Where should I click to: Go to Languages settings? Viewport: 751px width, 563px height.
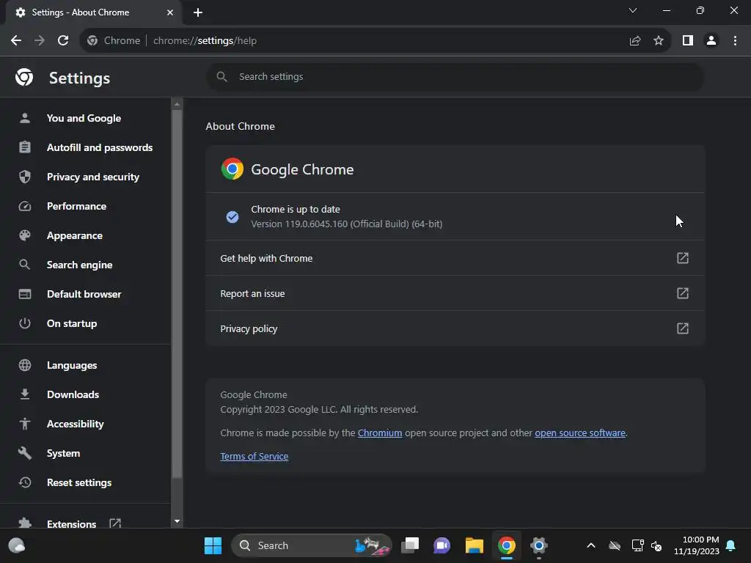tap(85, 365)
